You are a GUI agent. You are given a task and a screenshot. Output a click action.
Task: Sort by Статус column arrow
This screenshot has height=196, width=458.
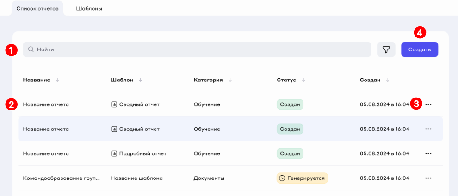pyautogui.click(x=303, y=80)
